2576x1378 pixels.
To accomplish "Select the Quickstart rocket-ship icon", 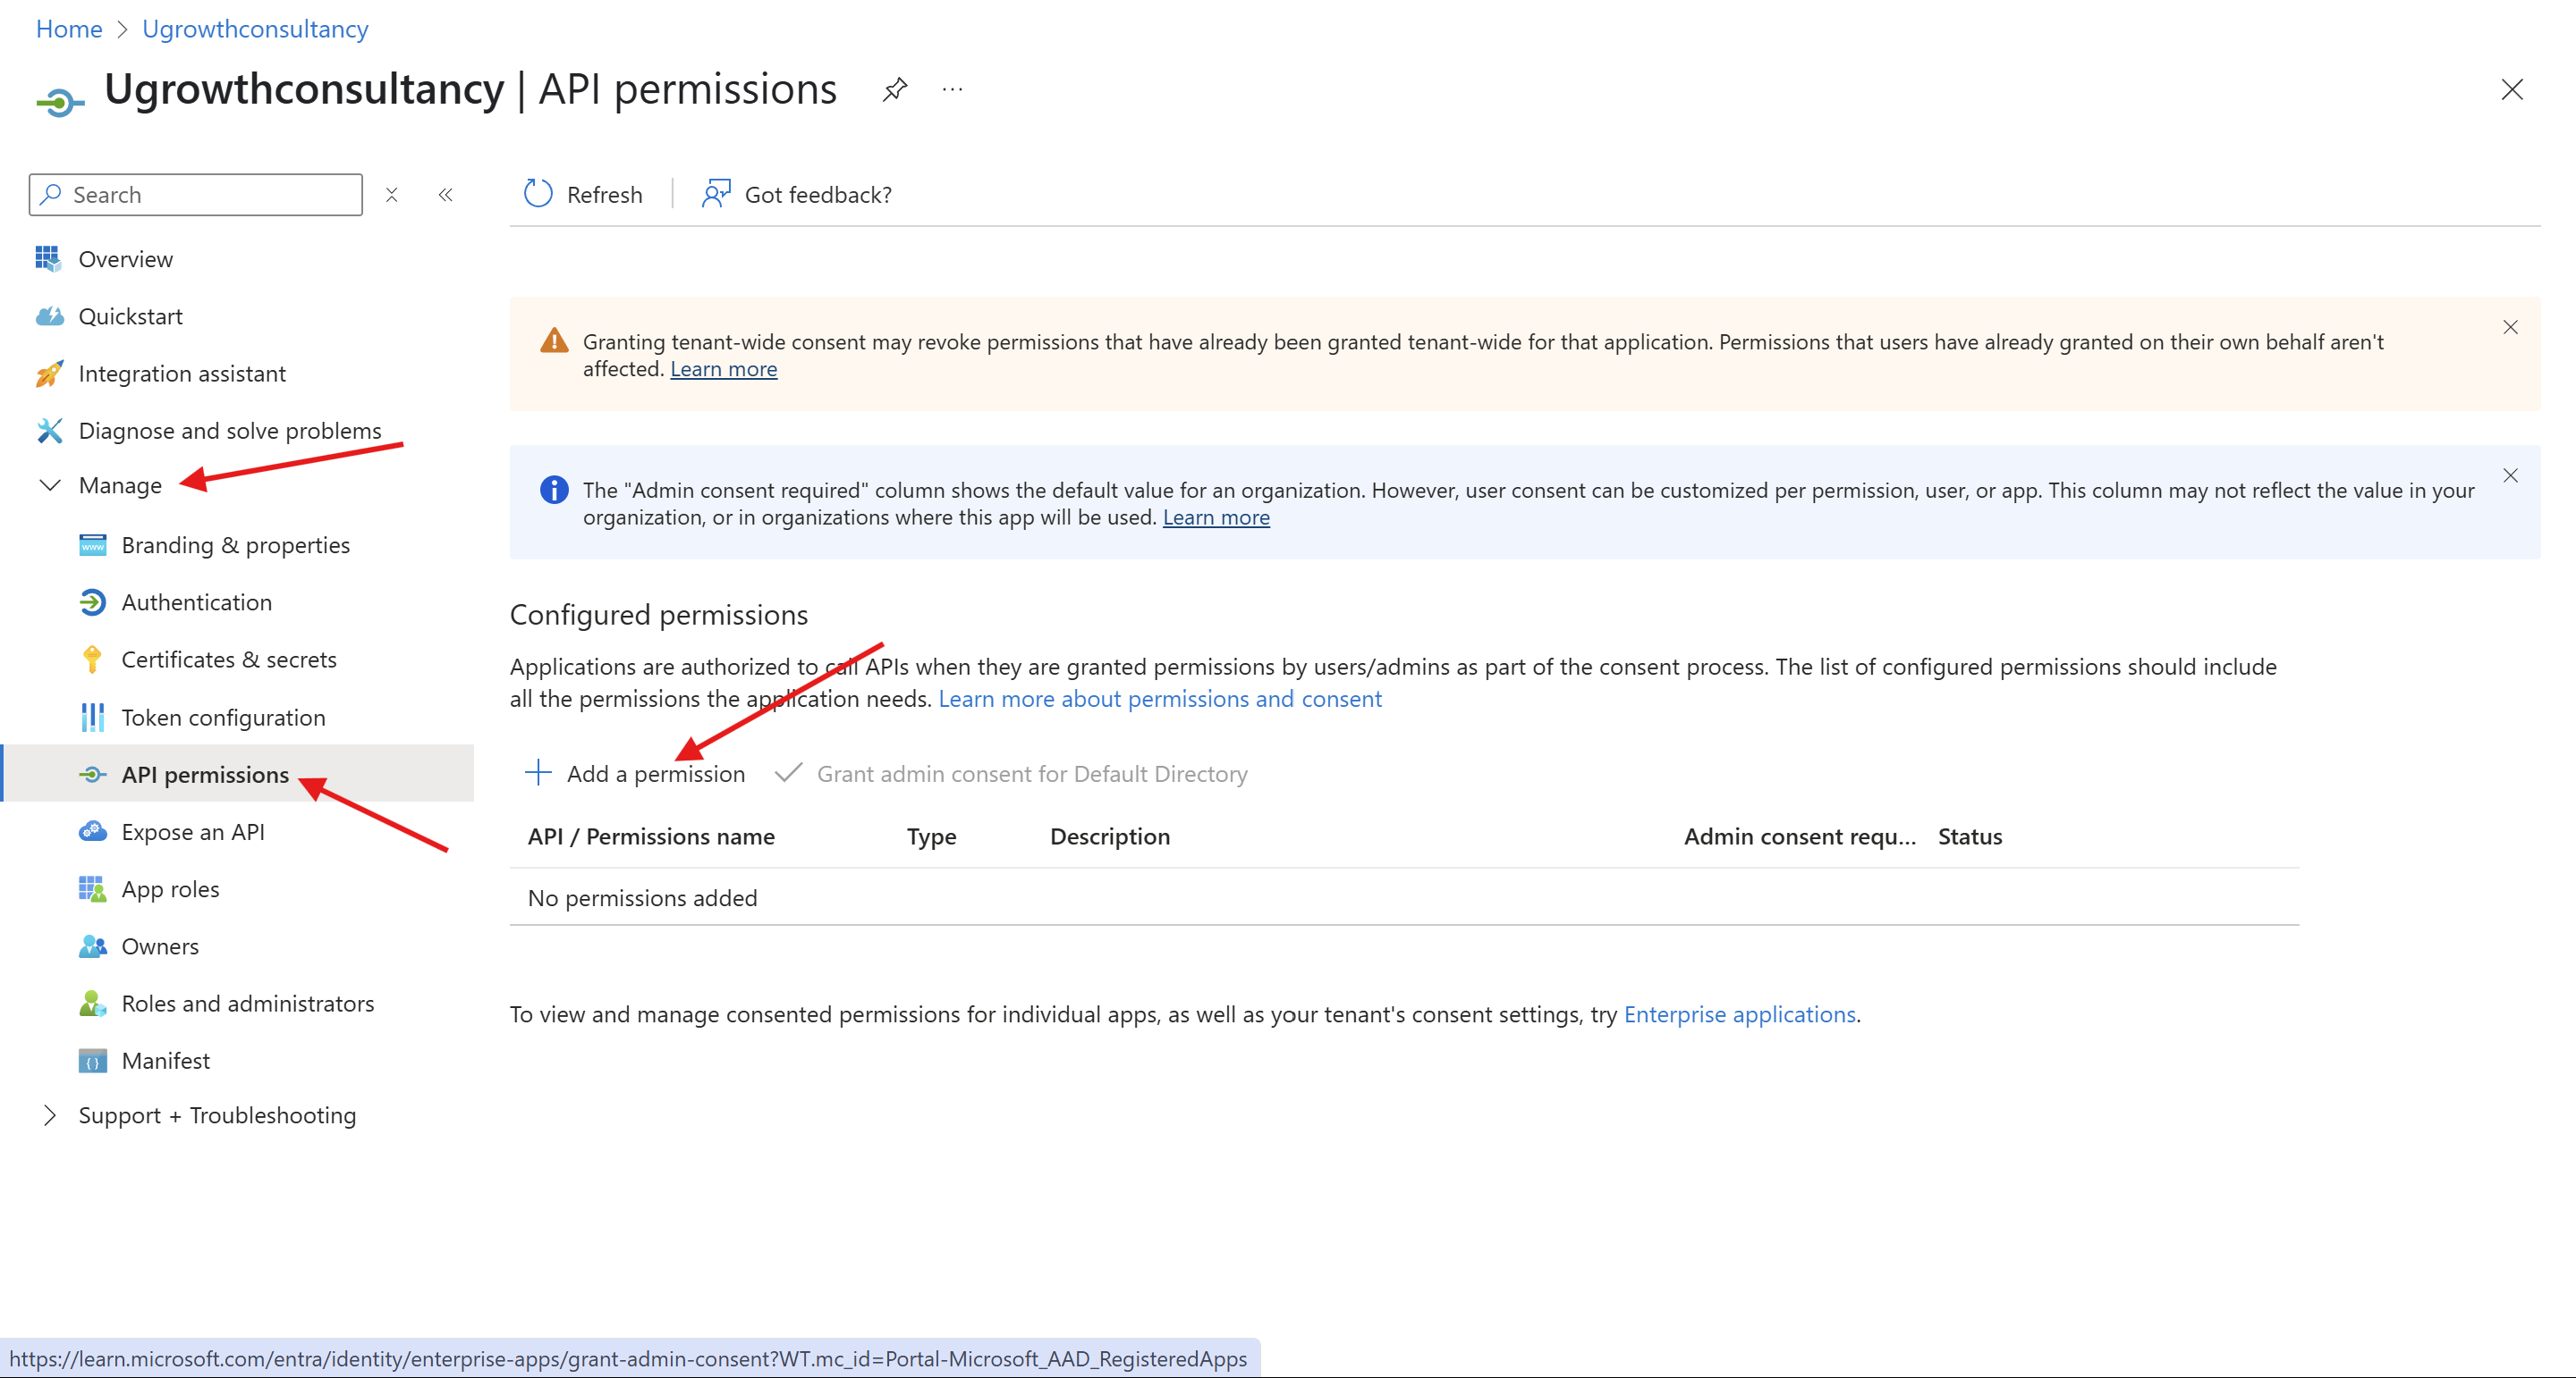I will coord(47,315).
